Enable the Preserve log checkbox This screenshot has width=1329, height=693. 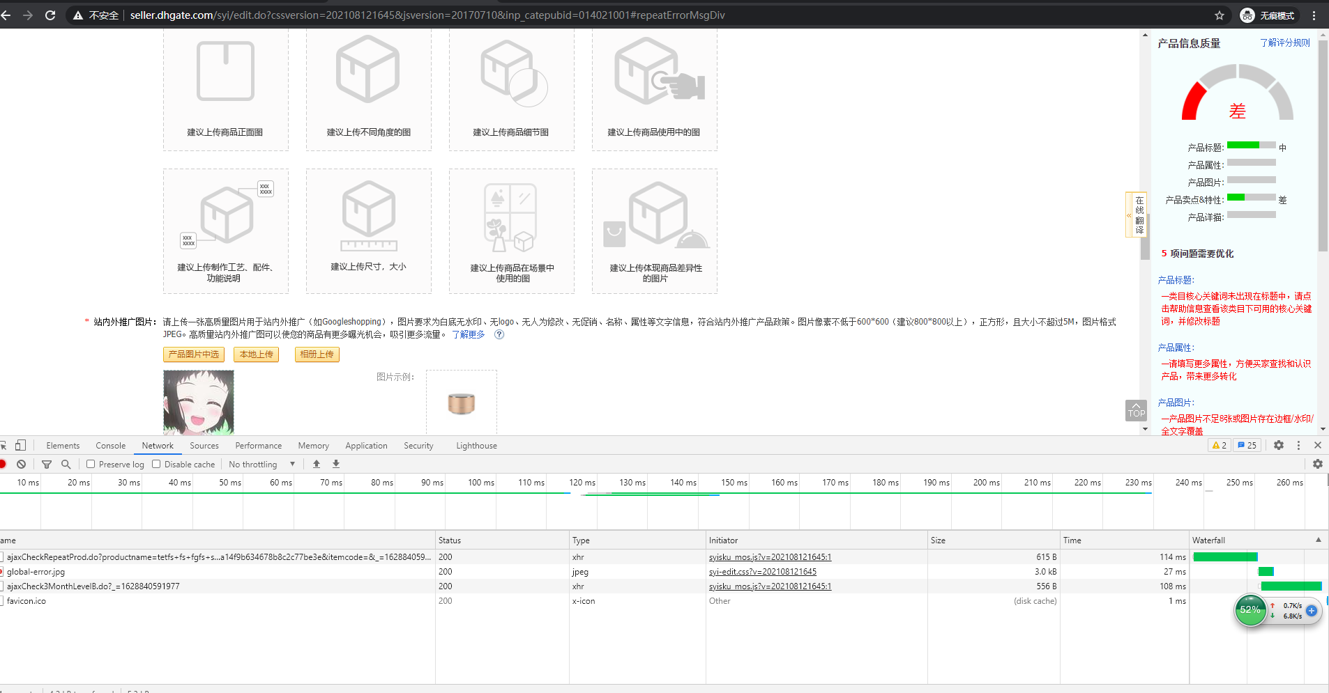(x=91, y=464)
